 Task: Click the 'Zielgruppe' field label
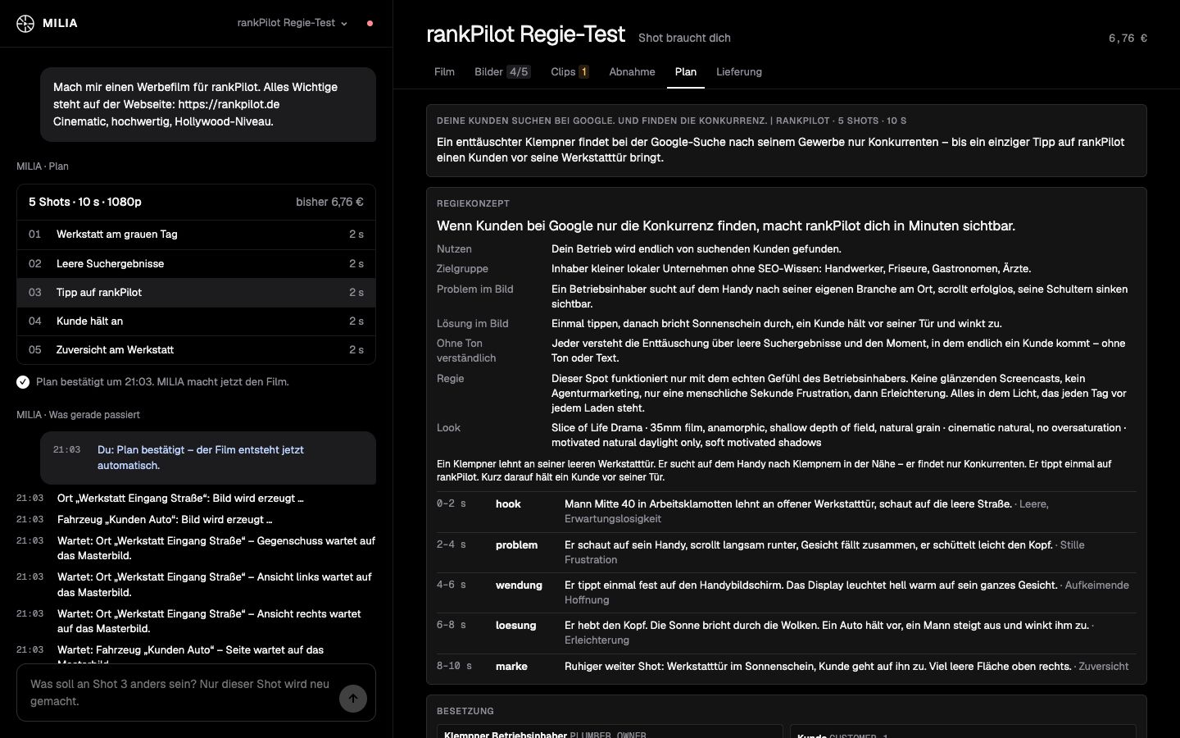tap(462, 269)
